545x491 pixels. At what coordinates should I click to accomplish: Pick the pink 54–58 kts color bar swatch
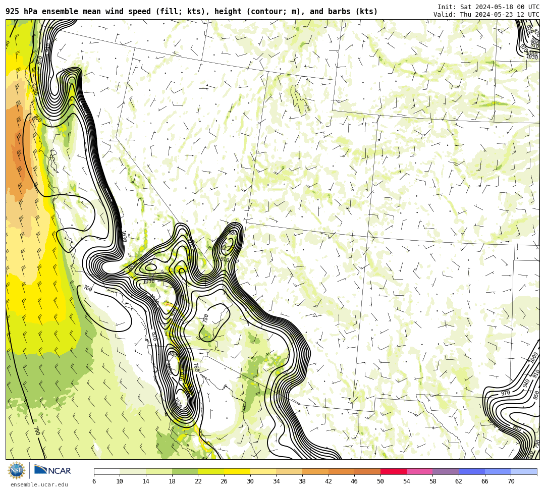click(419, 471)
